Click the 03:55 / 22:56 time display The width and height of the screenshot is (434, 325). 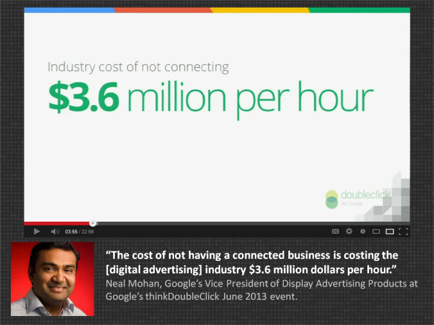(80, 231)
